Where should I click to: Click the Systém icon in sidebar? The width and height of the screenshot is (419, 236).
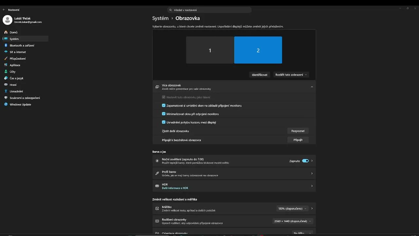6,39
